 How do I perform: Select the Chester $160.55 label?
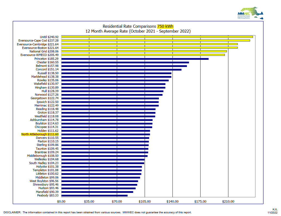47,62
